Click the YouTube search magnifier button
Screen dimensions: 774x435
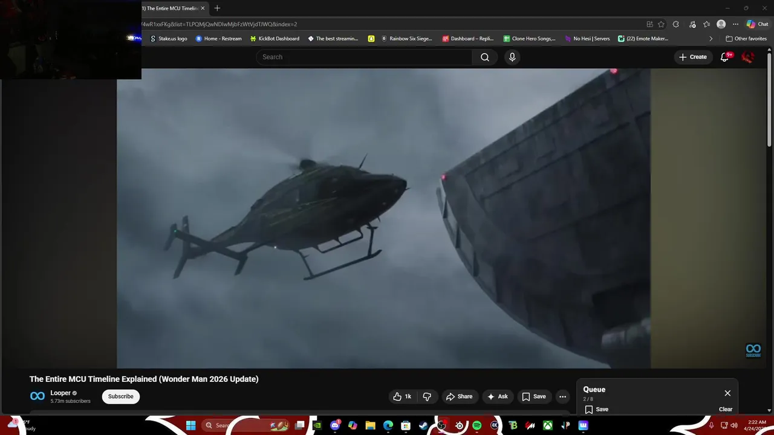485,57
